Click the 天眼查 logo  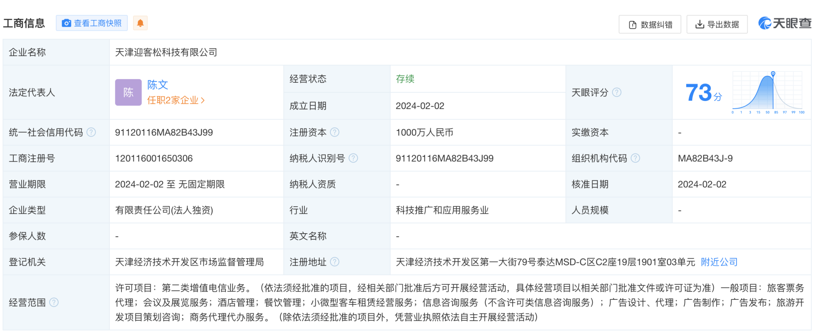tap(785, 23)
